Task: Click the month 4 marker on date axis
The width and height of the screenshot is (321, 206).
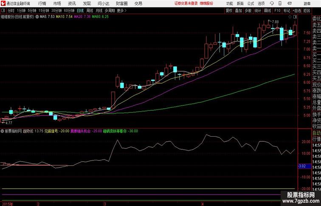Action: (x=203, y=204)
